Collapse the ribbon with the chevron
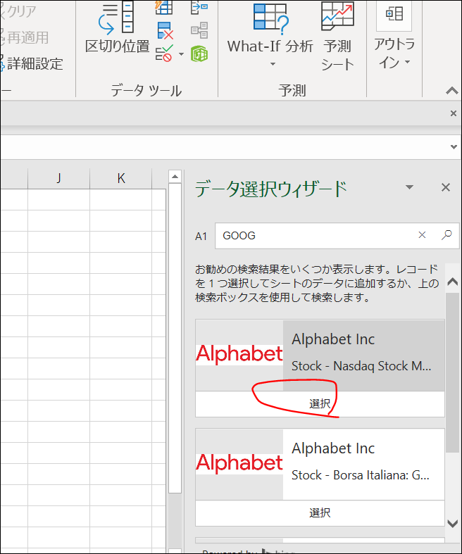 (x=451, y=91)
